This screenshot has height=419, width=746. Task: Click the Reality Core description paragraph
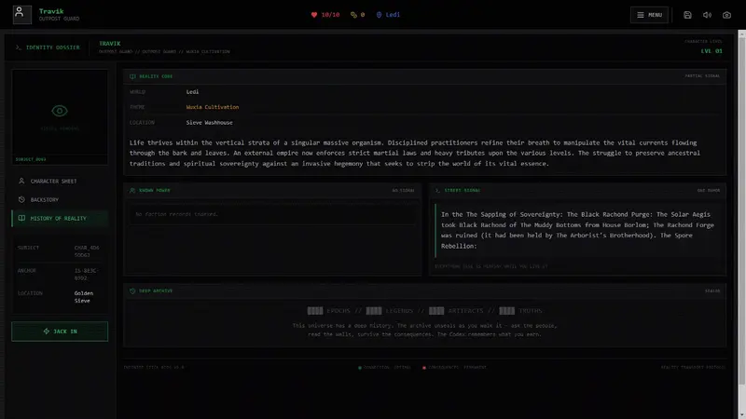pyautogui.click(x=415, y=153)
